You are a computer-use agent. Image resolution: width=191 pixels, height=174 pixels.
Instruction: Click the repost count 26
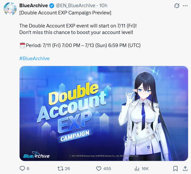(67, 169)
